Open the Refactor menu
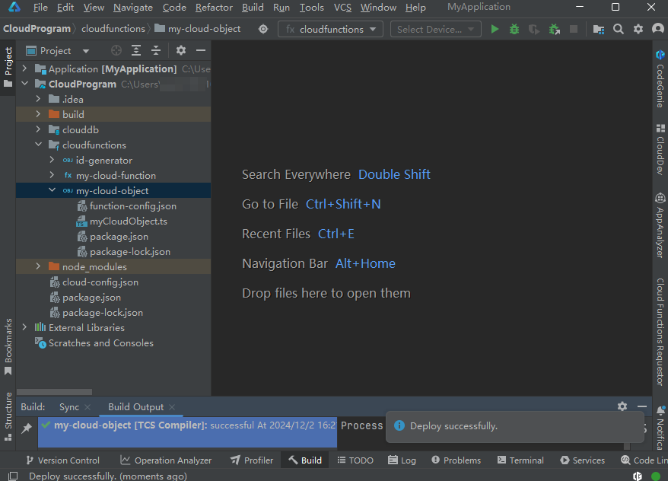668x481 pixels. tap(214, 8)
